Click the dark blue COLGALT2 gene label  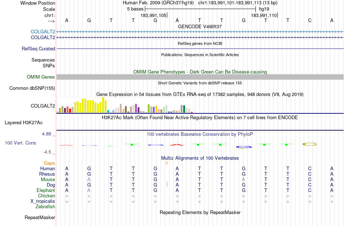[43, 38]
